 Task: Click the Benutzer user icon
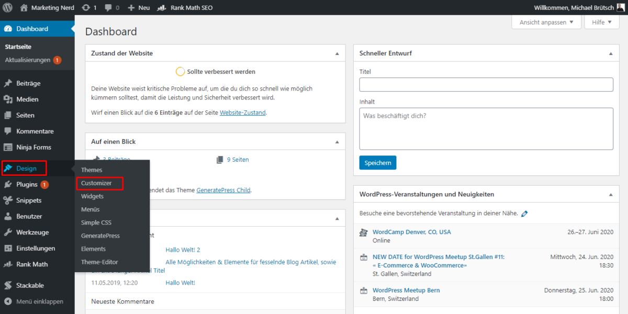[x=8, y=216]
